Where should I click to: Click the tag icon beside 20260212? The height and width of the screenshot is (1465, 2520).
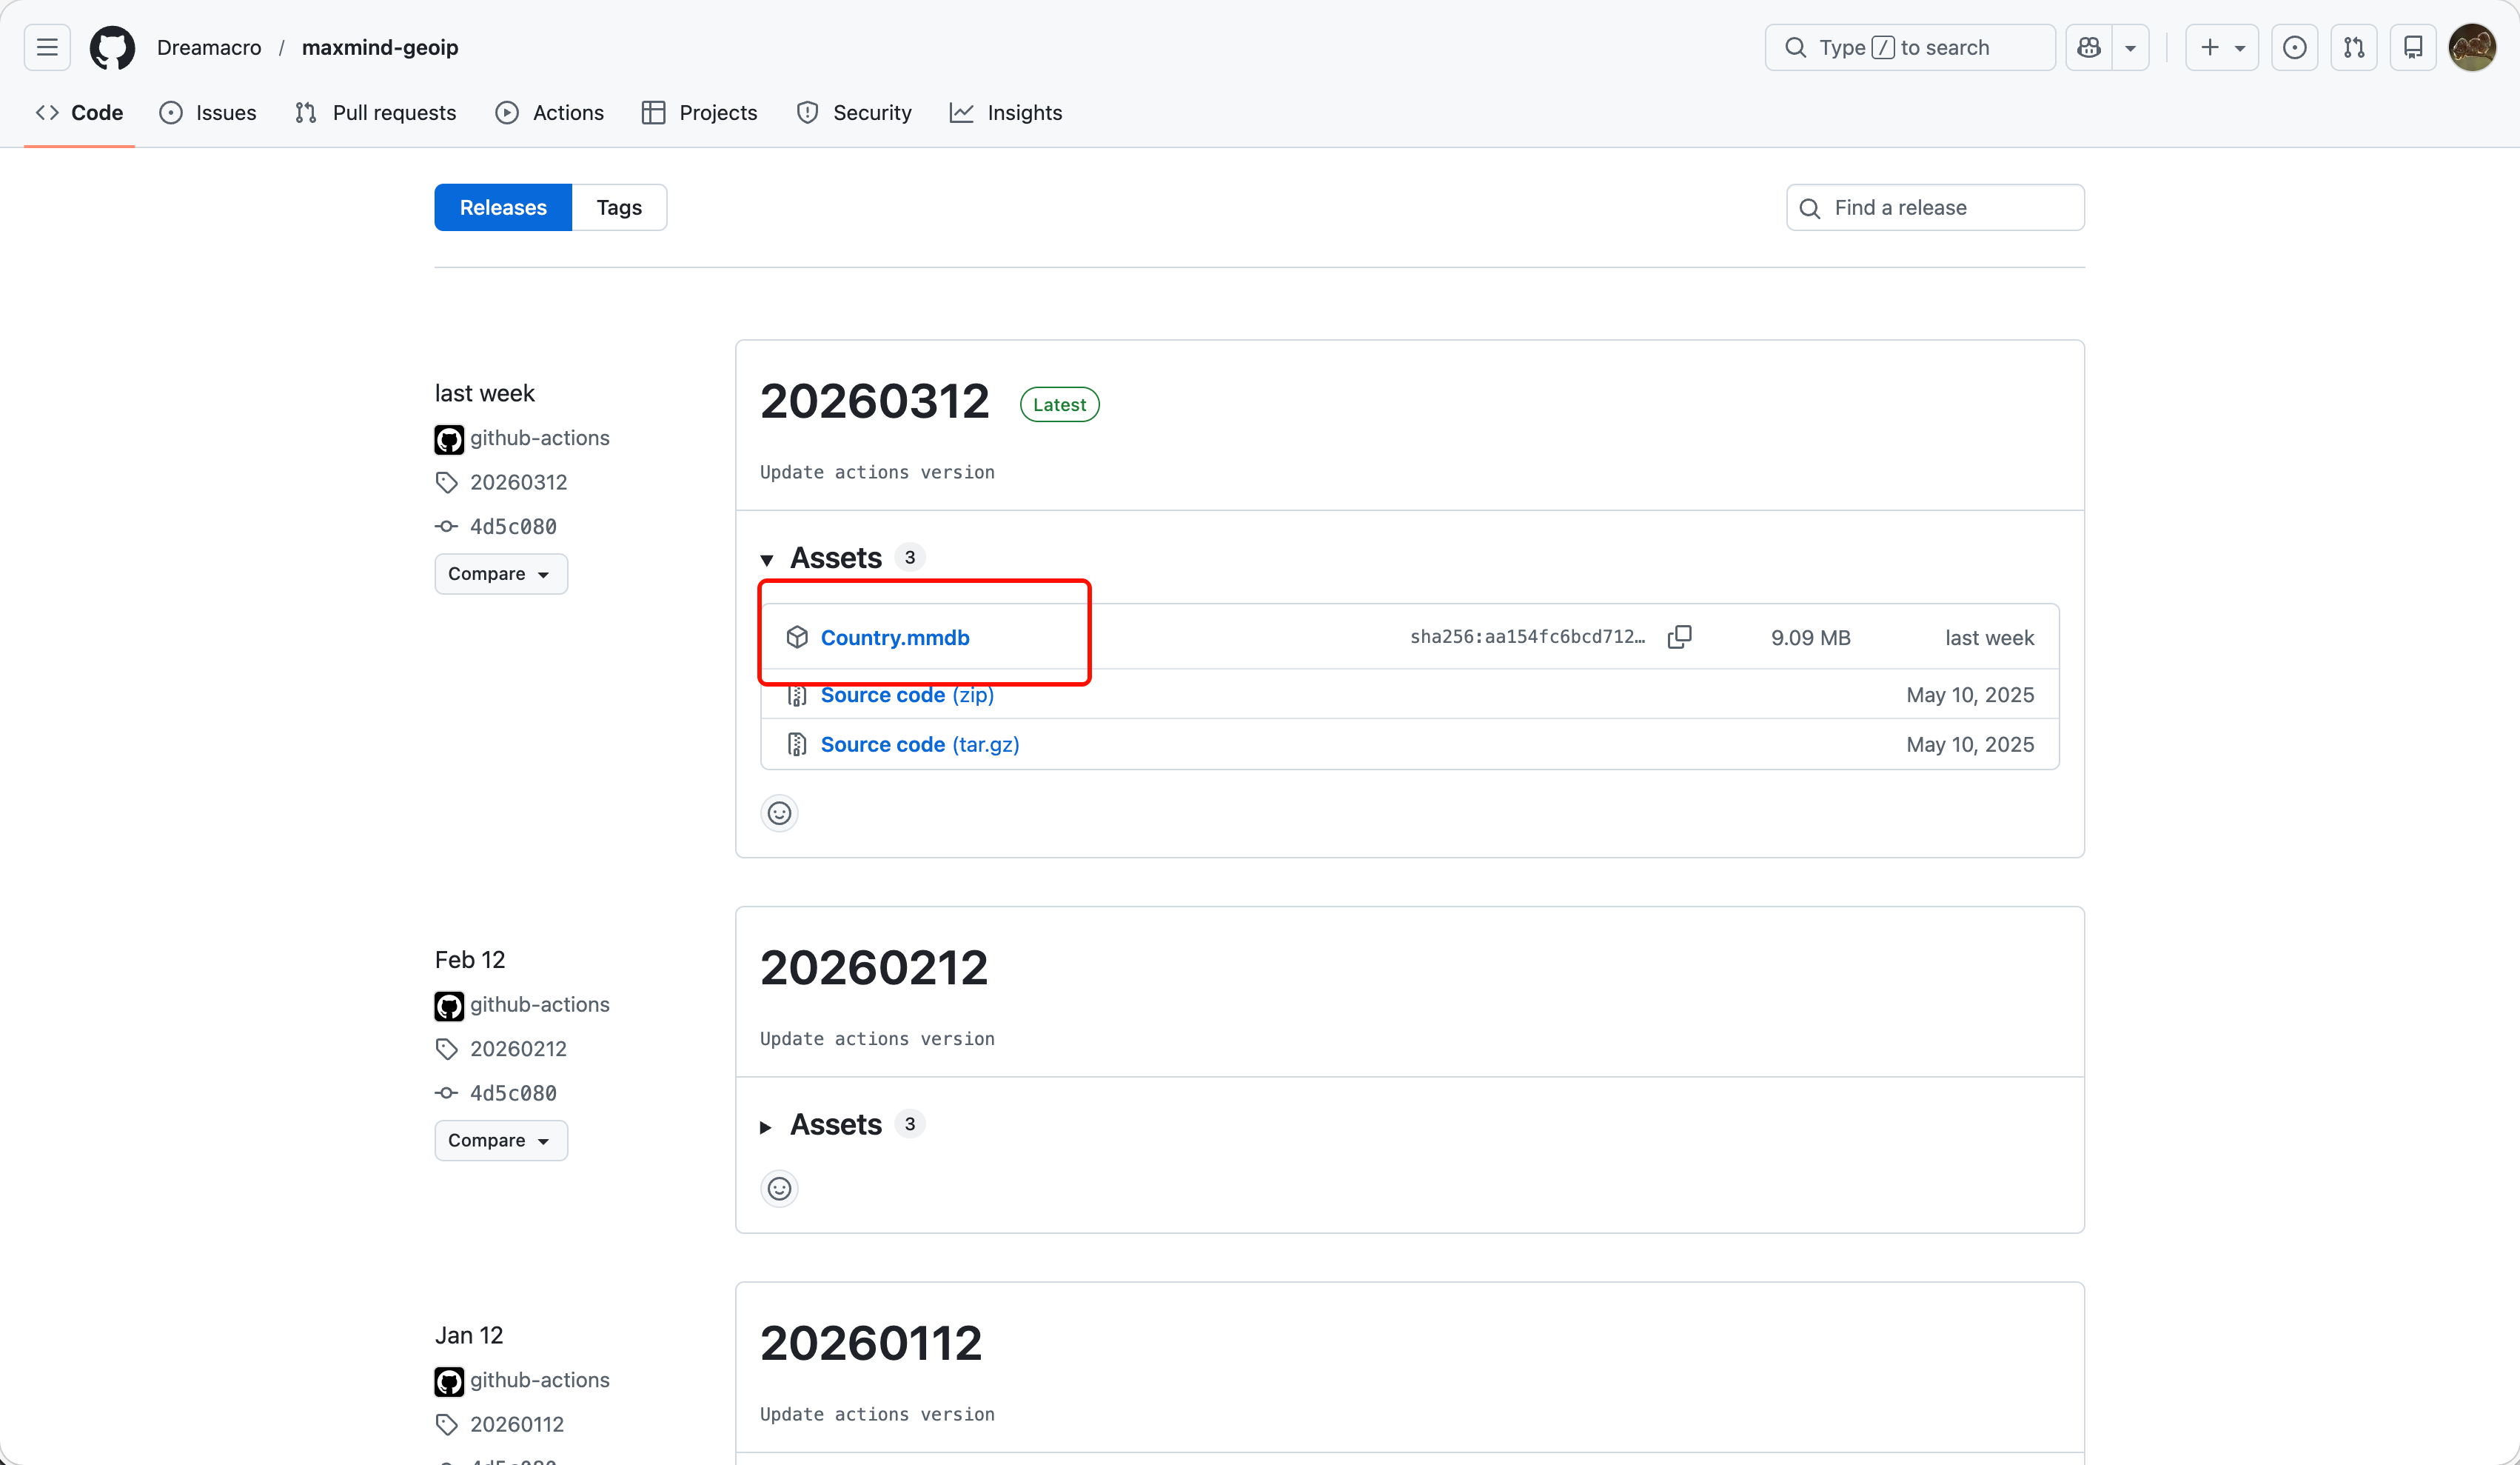(x=446, y=1049)
